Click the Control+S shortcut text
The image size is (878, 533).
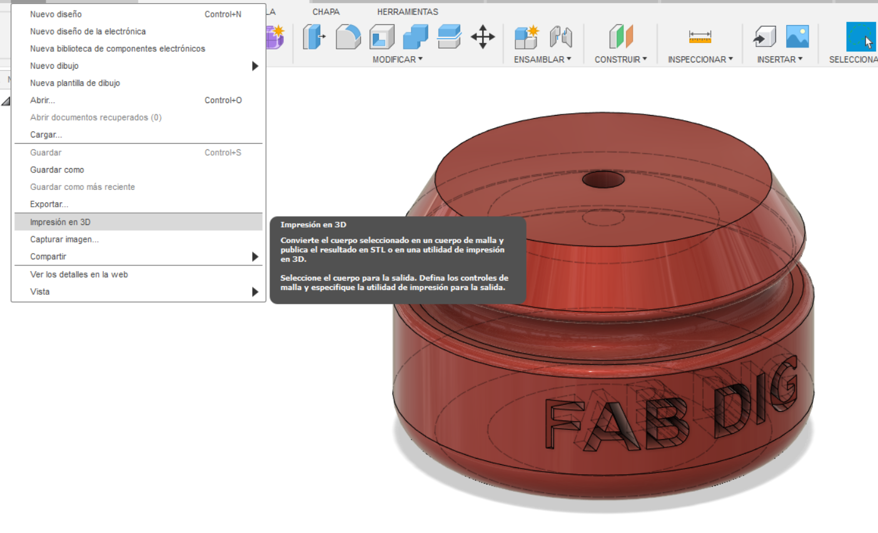point(223,152)
